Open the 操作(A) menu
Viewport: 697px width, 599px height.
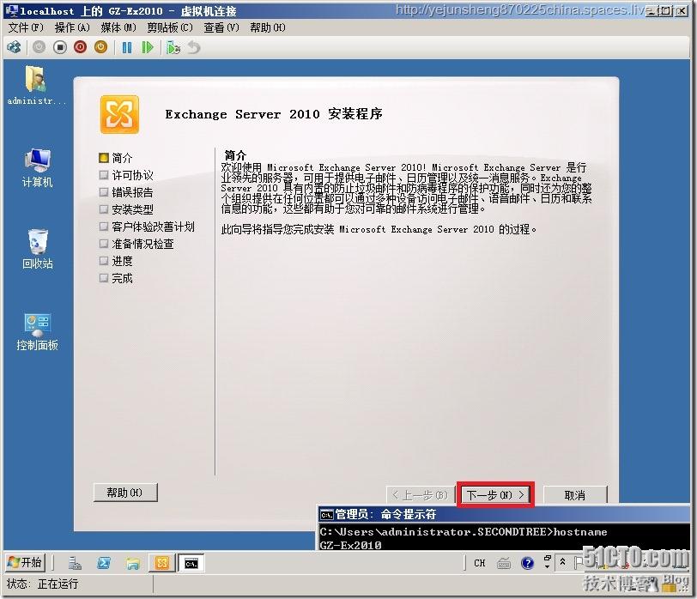point(72,27)
